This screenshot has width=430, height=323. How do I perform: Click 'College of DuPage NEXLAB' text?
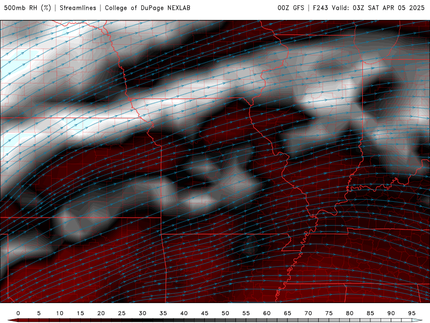(147, 8)
